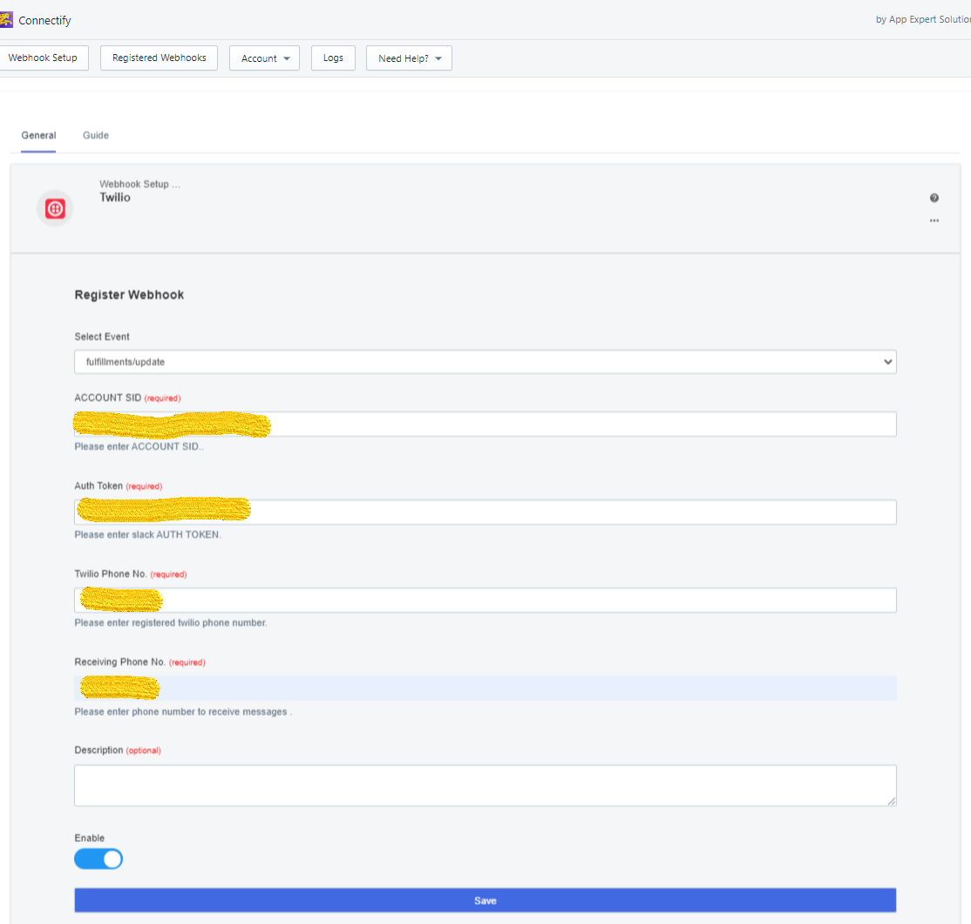Click the help question mark icon

[934, 198]
